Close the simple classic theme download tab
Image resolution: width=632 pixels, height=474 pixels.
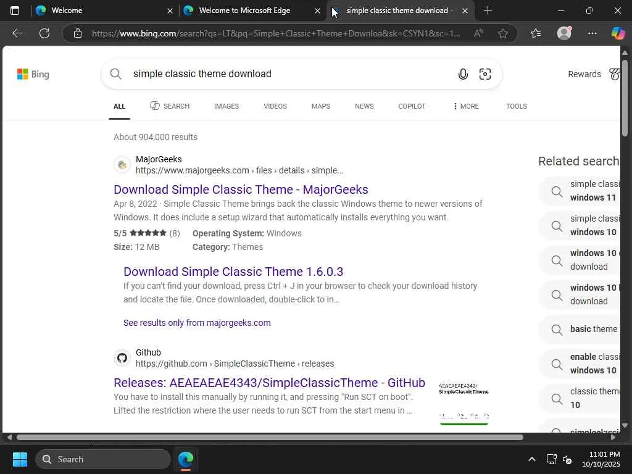coord(465,11)
